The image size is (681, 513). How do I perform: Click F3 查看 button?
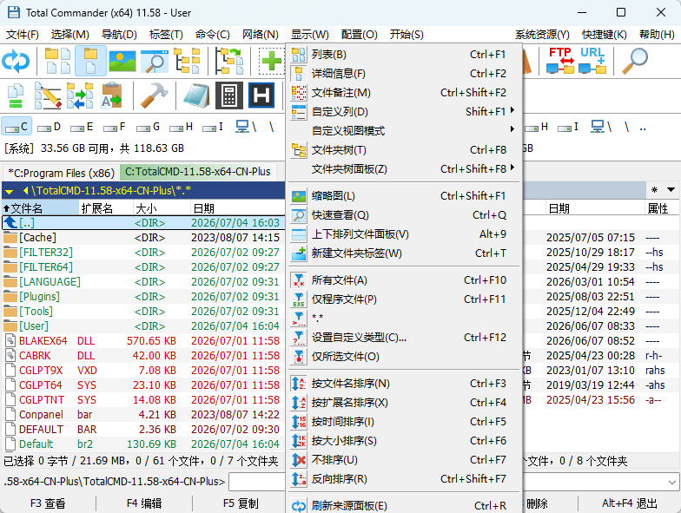48,503
